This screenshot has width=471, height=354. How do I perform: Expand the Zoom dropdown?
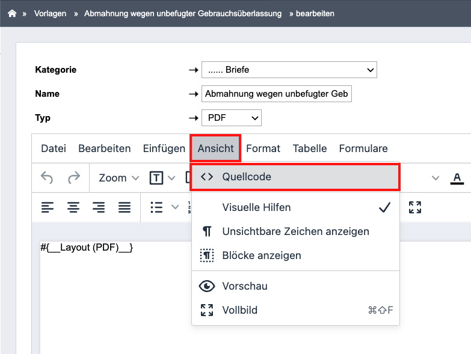pos(119,178)
